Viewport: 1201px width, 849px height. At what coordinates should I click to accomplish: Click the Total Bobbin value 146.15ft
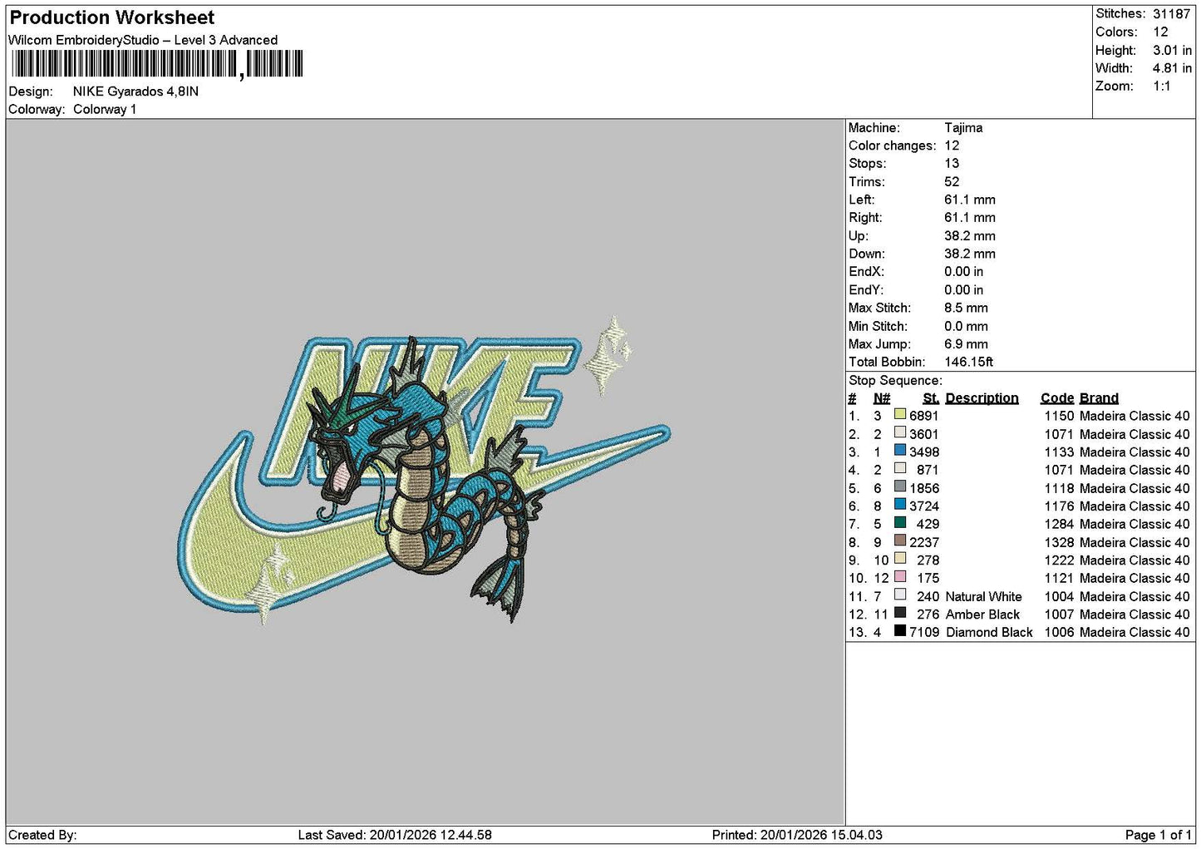969,363
